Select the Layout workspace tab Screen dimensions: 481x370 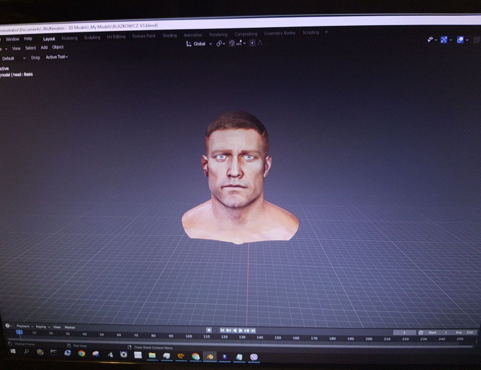[x=49, y=39]
